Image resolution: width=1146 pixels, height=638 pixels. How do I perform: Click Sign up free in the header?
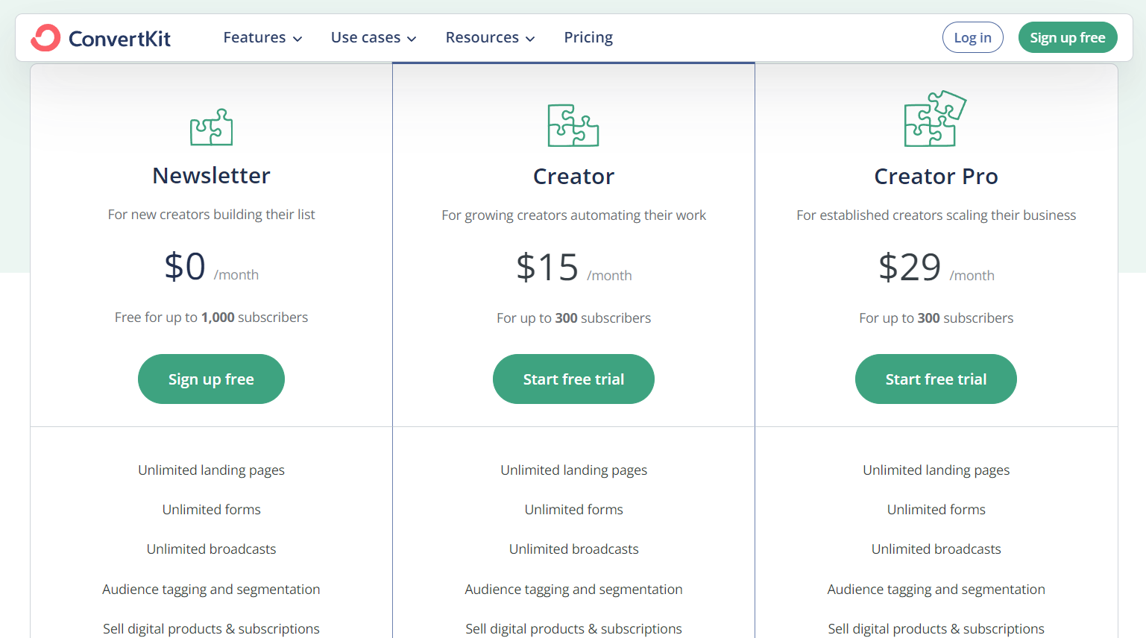coord(1068,37)
